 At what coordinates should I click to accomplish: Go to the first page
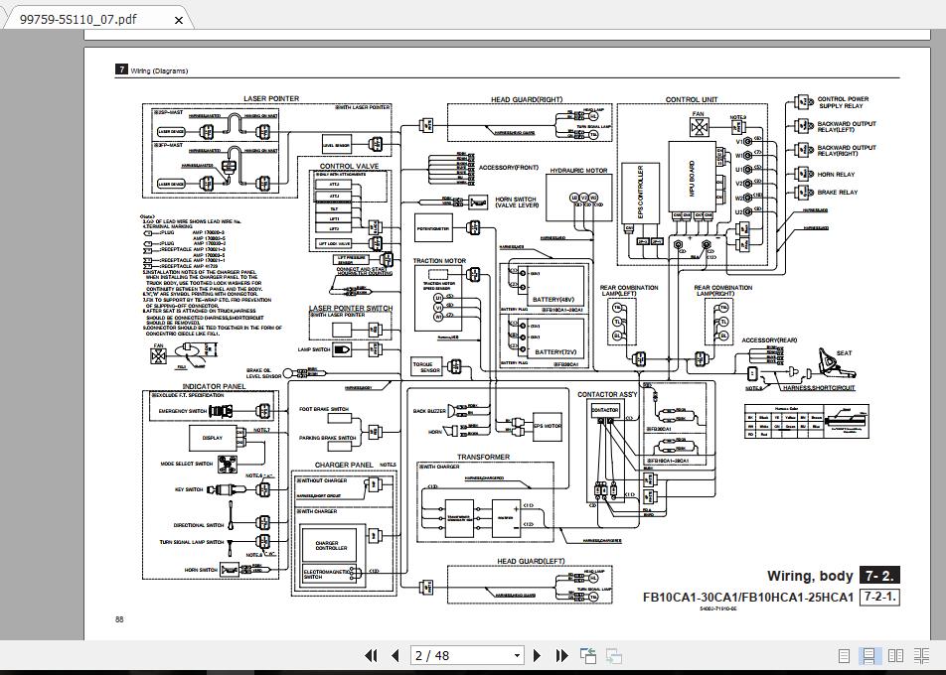click(x=372, y=655)
